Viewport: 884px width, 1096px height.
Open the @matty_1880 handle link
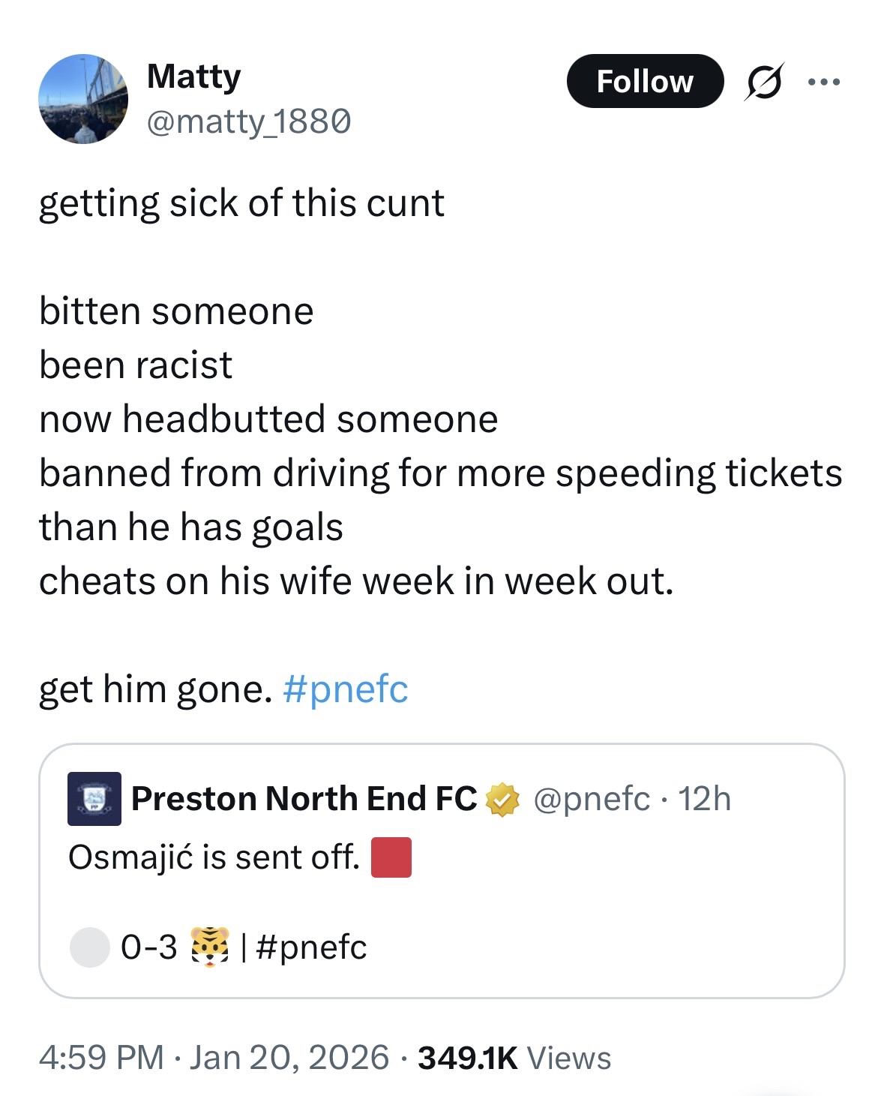pyautogui.click(x=248, y=122)
